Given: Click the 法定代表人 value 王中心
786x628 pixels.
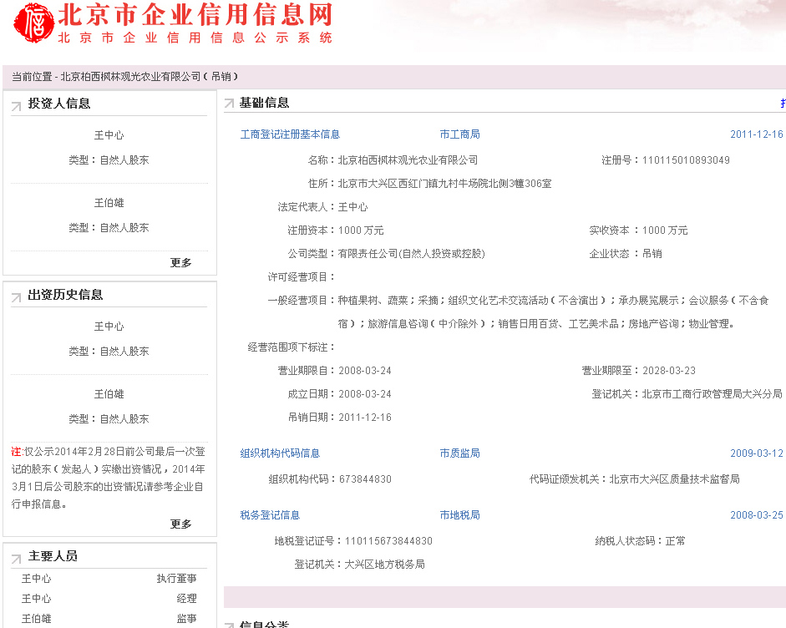Looking at the screenshot, I should (352, 207).
